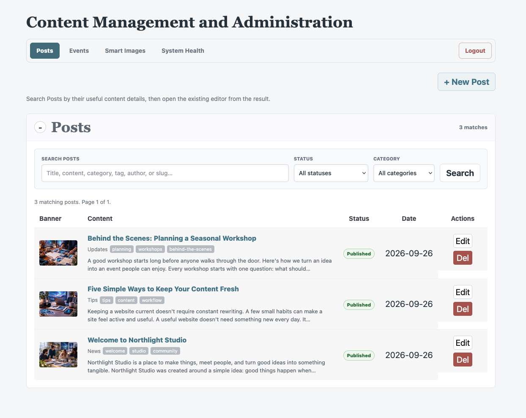Click the News category label

pos(94,351)
